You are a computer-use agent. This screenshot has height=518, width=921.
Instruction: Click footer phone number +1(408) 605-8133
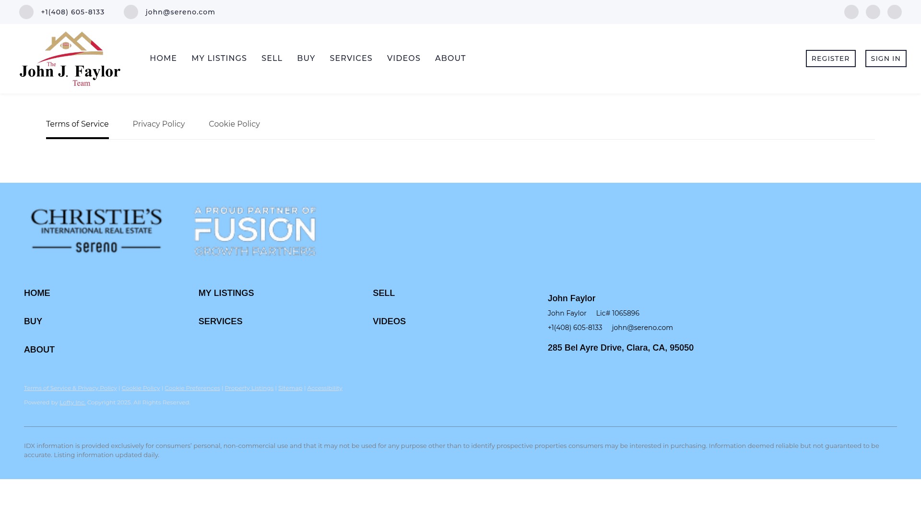click(575, 328)
